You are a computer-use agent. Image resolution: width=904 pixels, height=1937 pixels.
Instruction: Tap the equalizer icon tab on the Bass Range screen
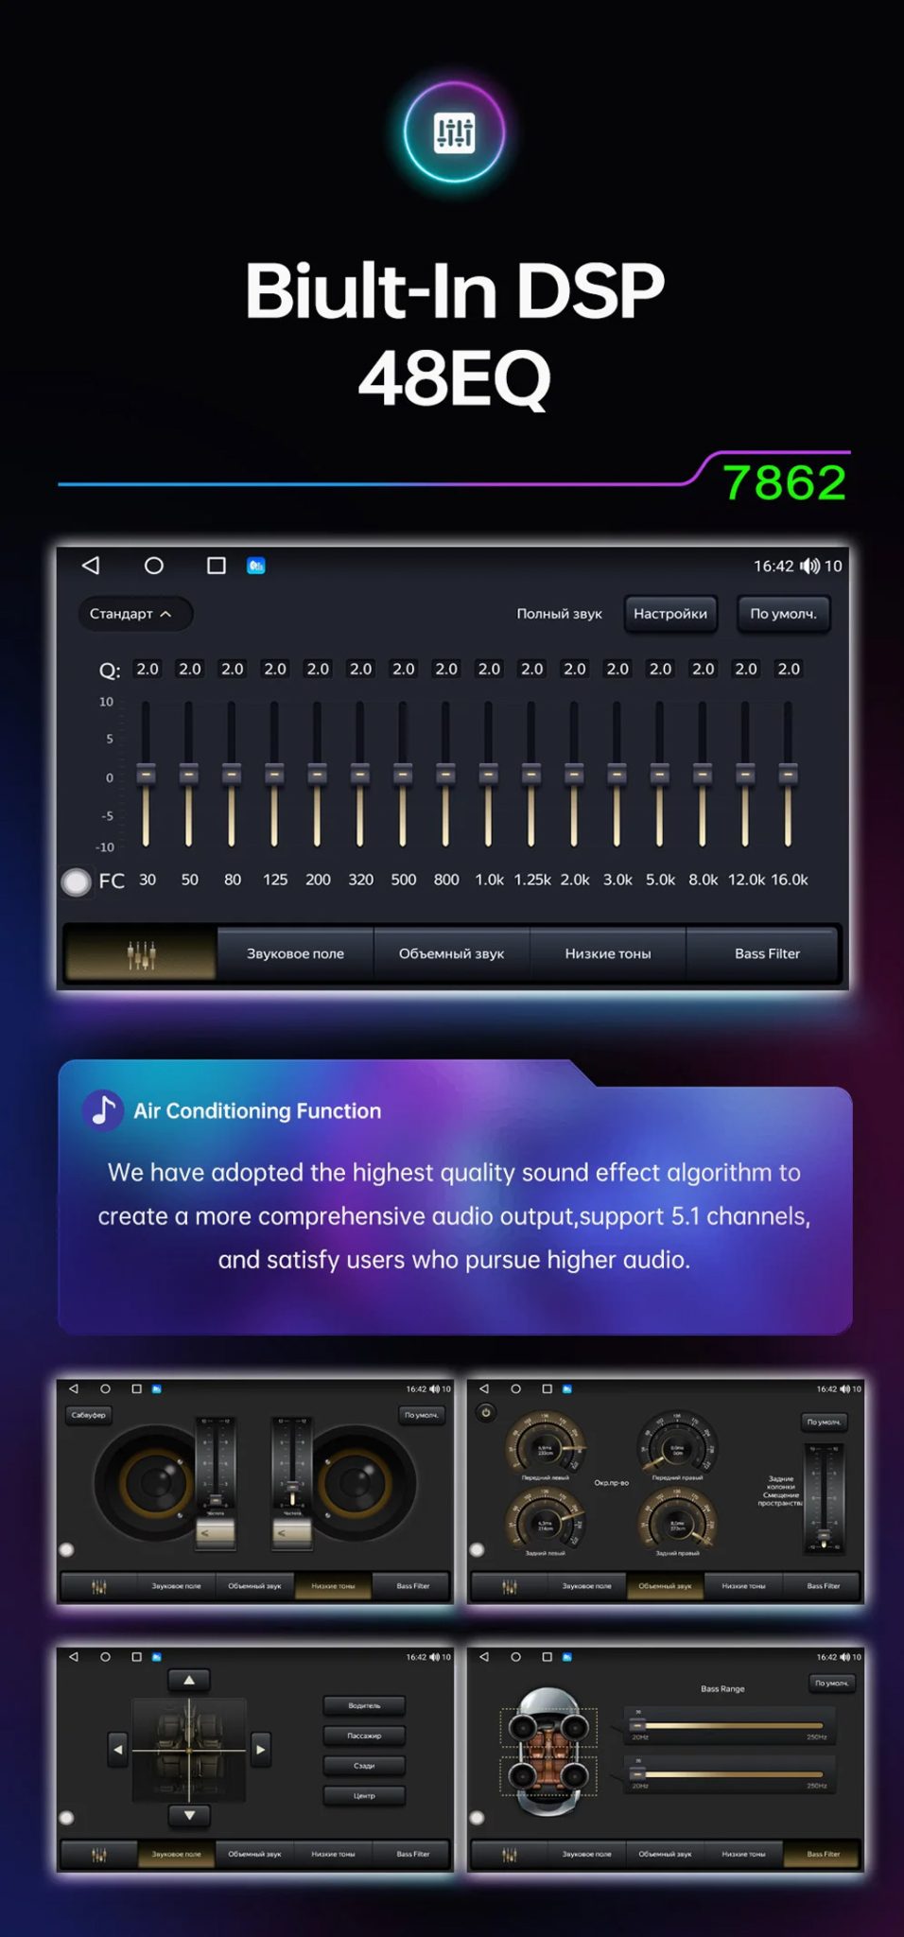pyautogui.click(x=510, y=1855)
